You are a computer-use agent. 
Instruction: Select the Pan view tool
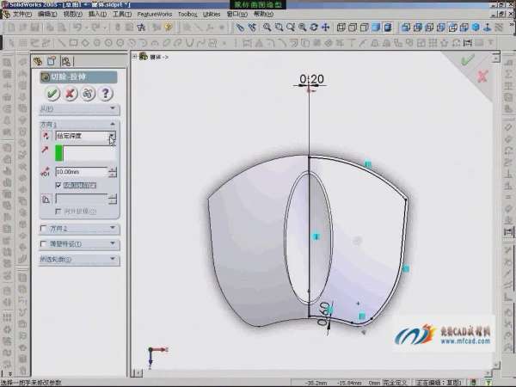click(x=325, y=28)
